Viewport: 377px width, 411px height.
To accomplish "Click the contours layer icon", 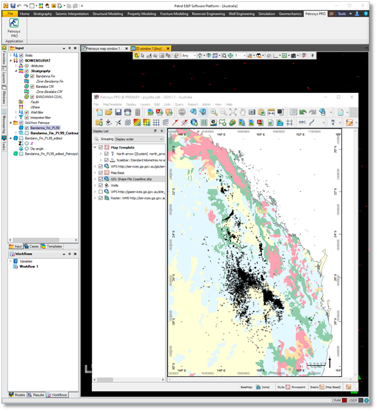I will (165, 122).
